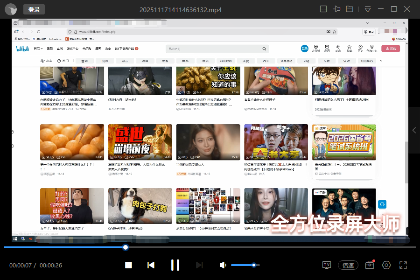Pause the playing video

[x=175, y=265]
